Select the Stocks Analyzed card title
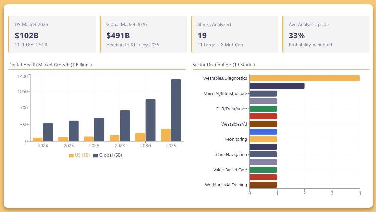 point(214,24)
